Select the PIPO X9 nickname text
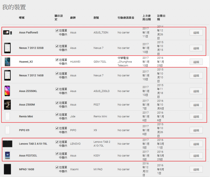Viewport: 210px width, 177px height. 24,130
